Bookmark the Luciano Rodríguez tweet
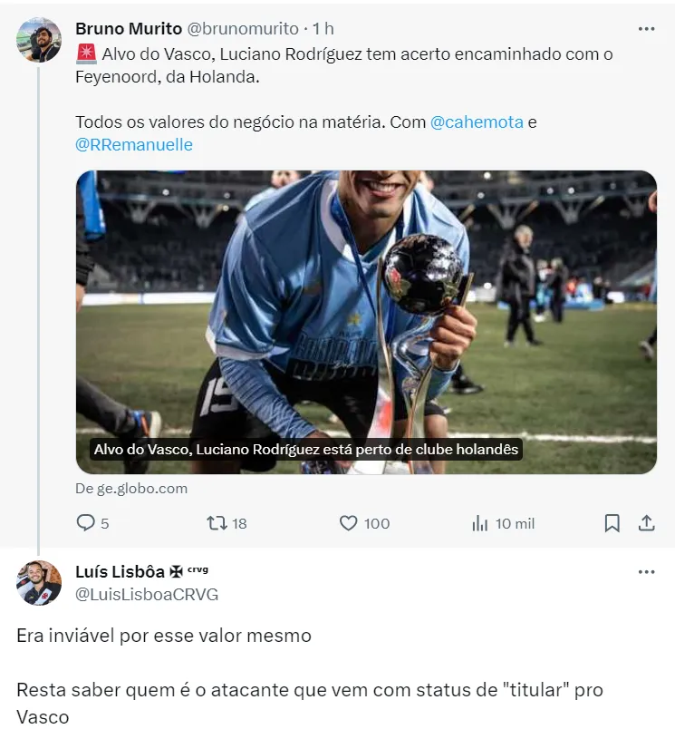 click(612, 523)
